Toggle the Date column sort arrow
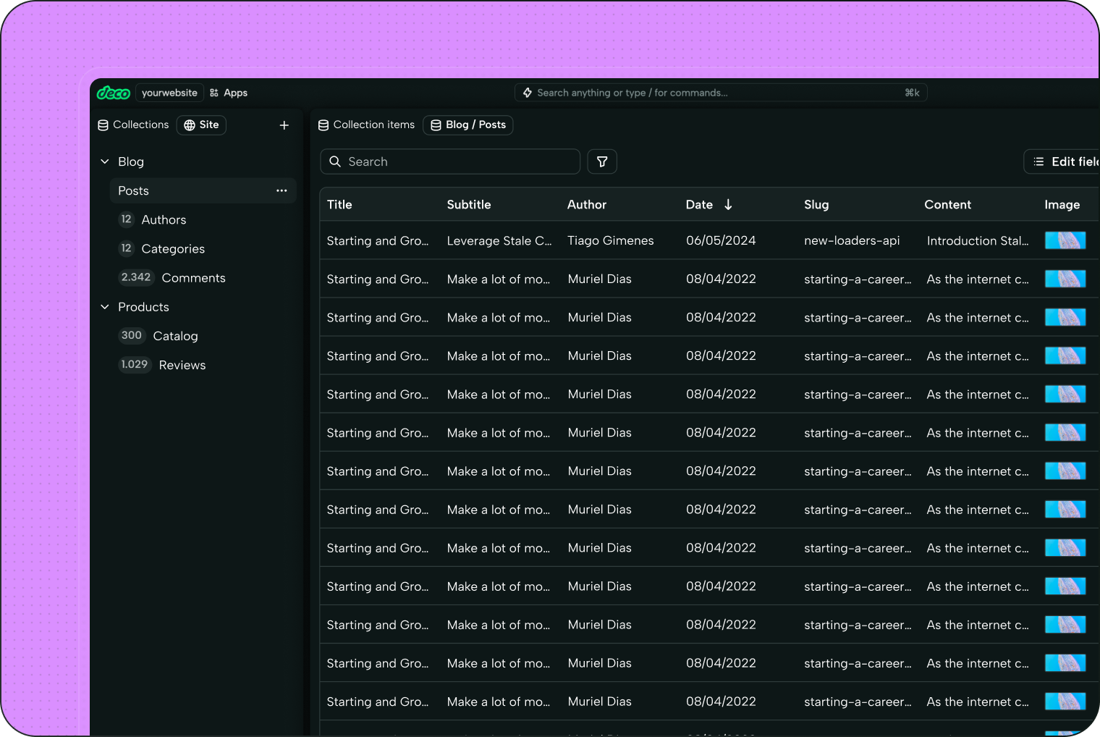 [x=728, y=204]
